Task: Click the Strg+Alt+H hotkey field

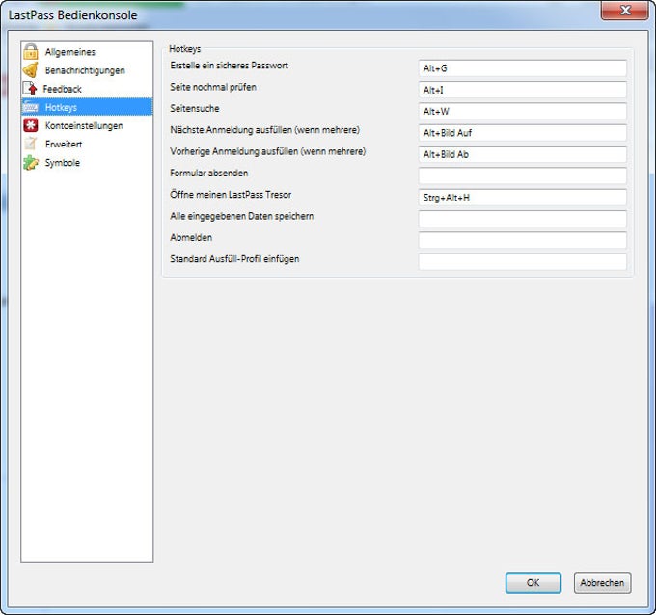Action: 522,198
